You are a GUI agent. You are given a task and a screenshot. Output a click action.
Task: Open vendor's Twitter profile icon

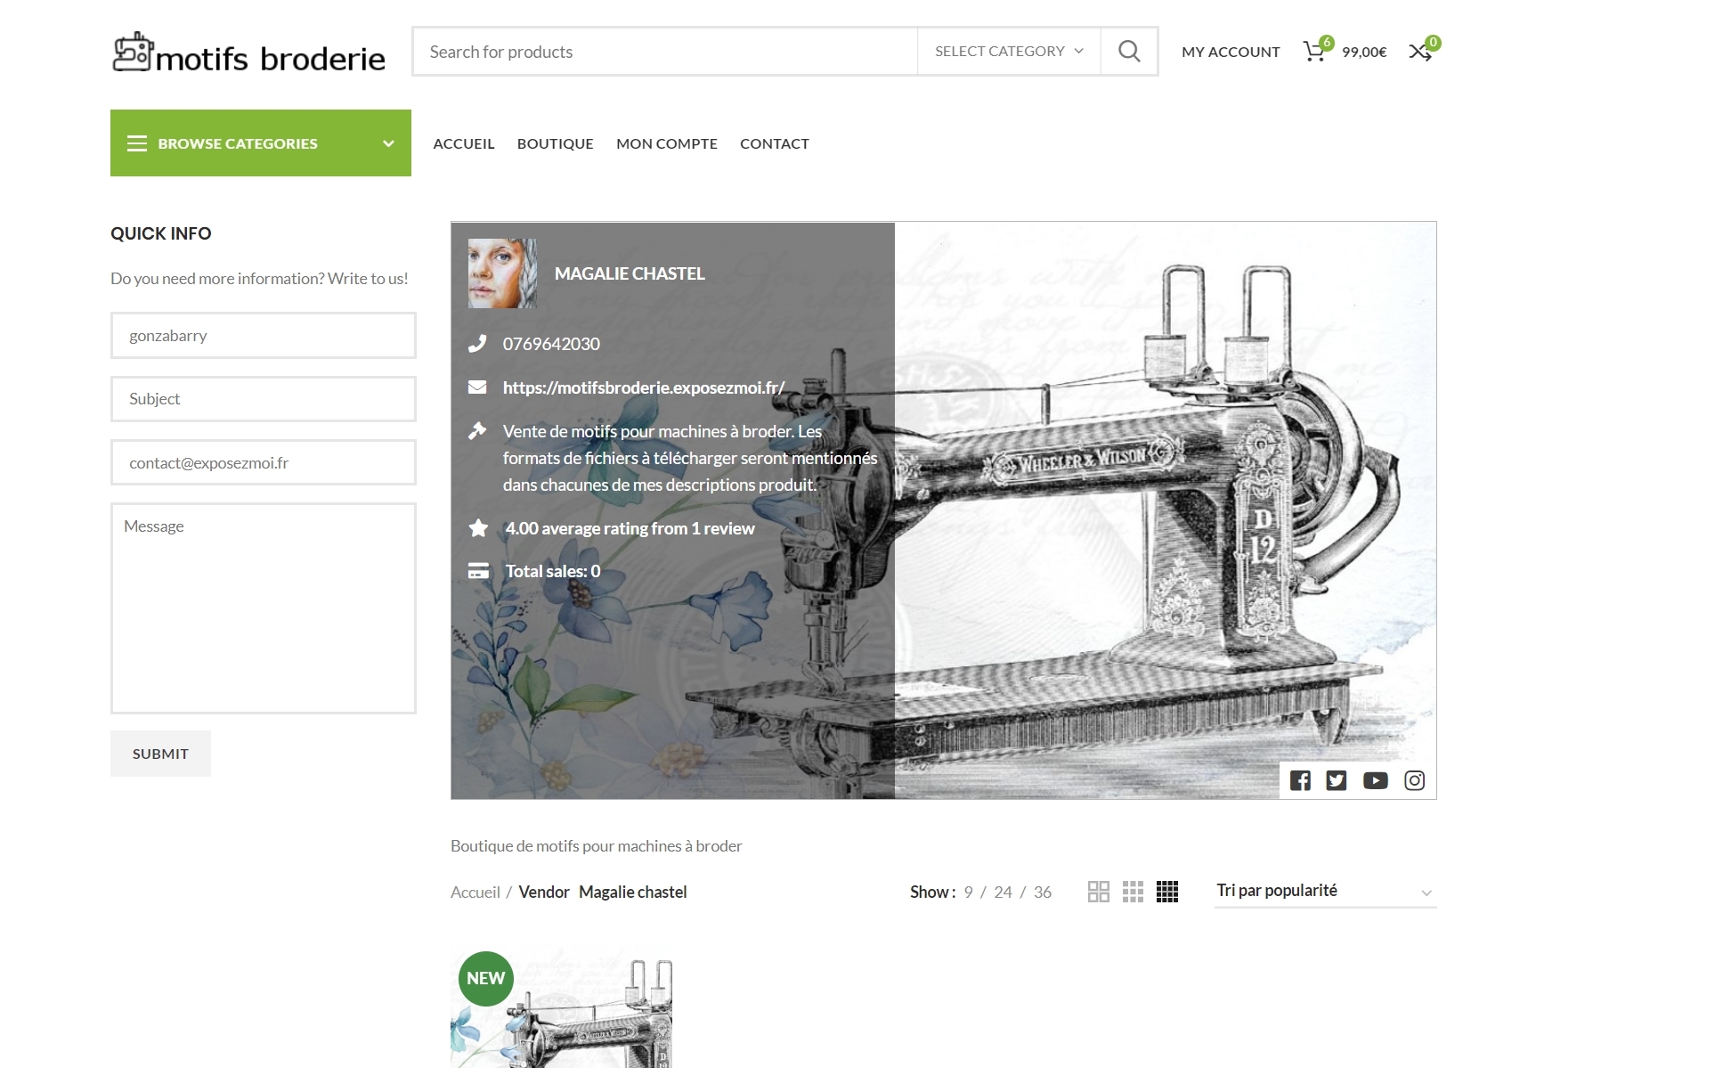[1337, 781]
